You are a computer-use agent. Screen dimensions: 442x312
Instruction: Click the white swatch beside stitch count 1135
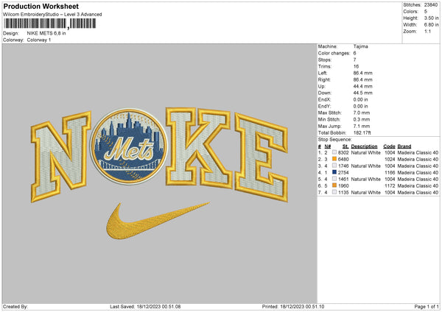tap(334, 192)
